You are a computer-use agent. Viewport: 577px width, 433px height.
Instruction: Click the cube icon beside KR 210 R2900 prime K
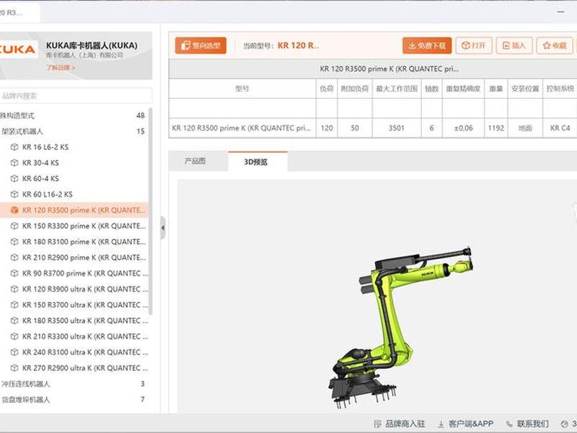click(14, 258)
